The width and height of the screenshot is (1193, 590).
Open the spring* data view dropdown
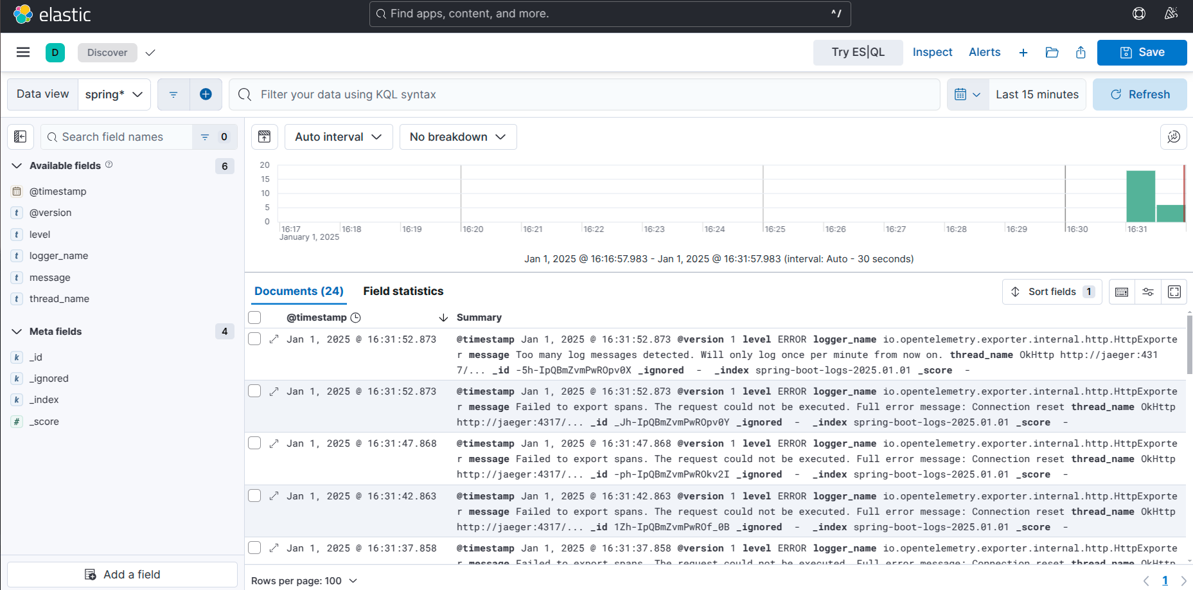point(114,94)
